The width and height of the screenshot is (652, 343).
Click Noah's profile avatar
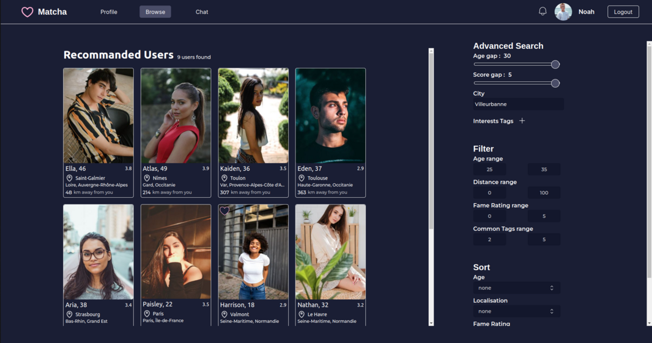pos(563,12)
